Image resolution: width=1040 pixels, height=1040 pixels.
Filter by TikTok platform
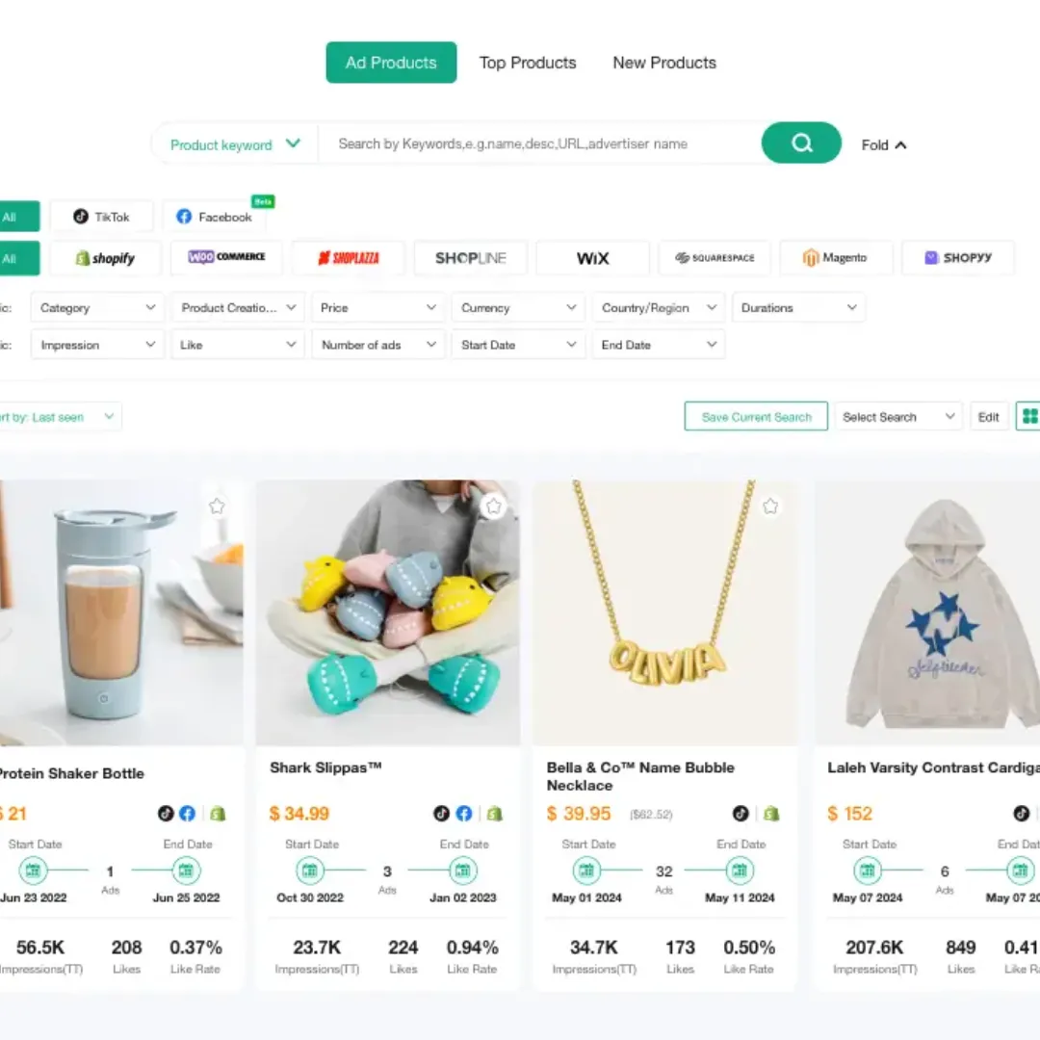coord(101,217)
